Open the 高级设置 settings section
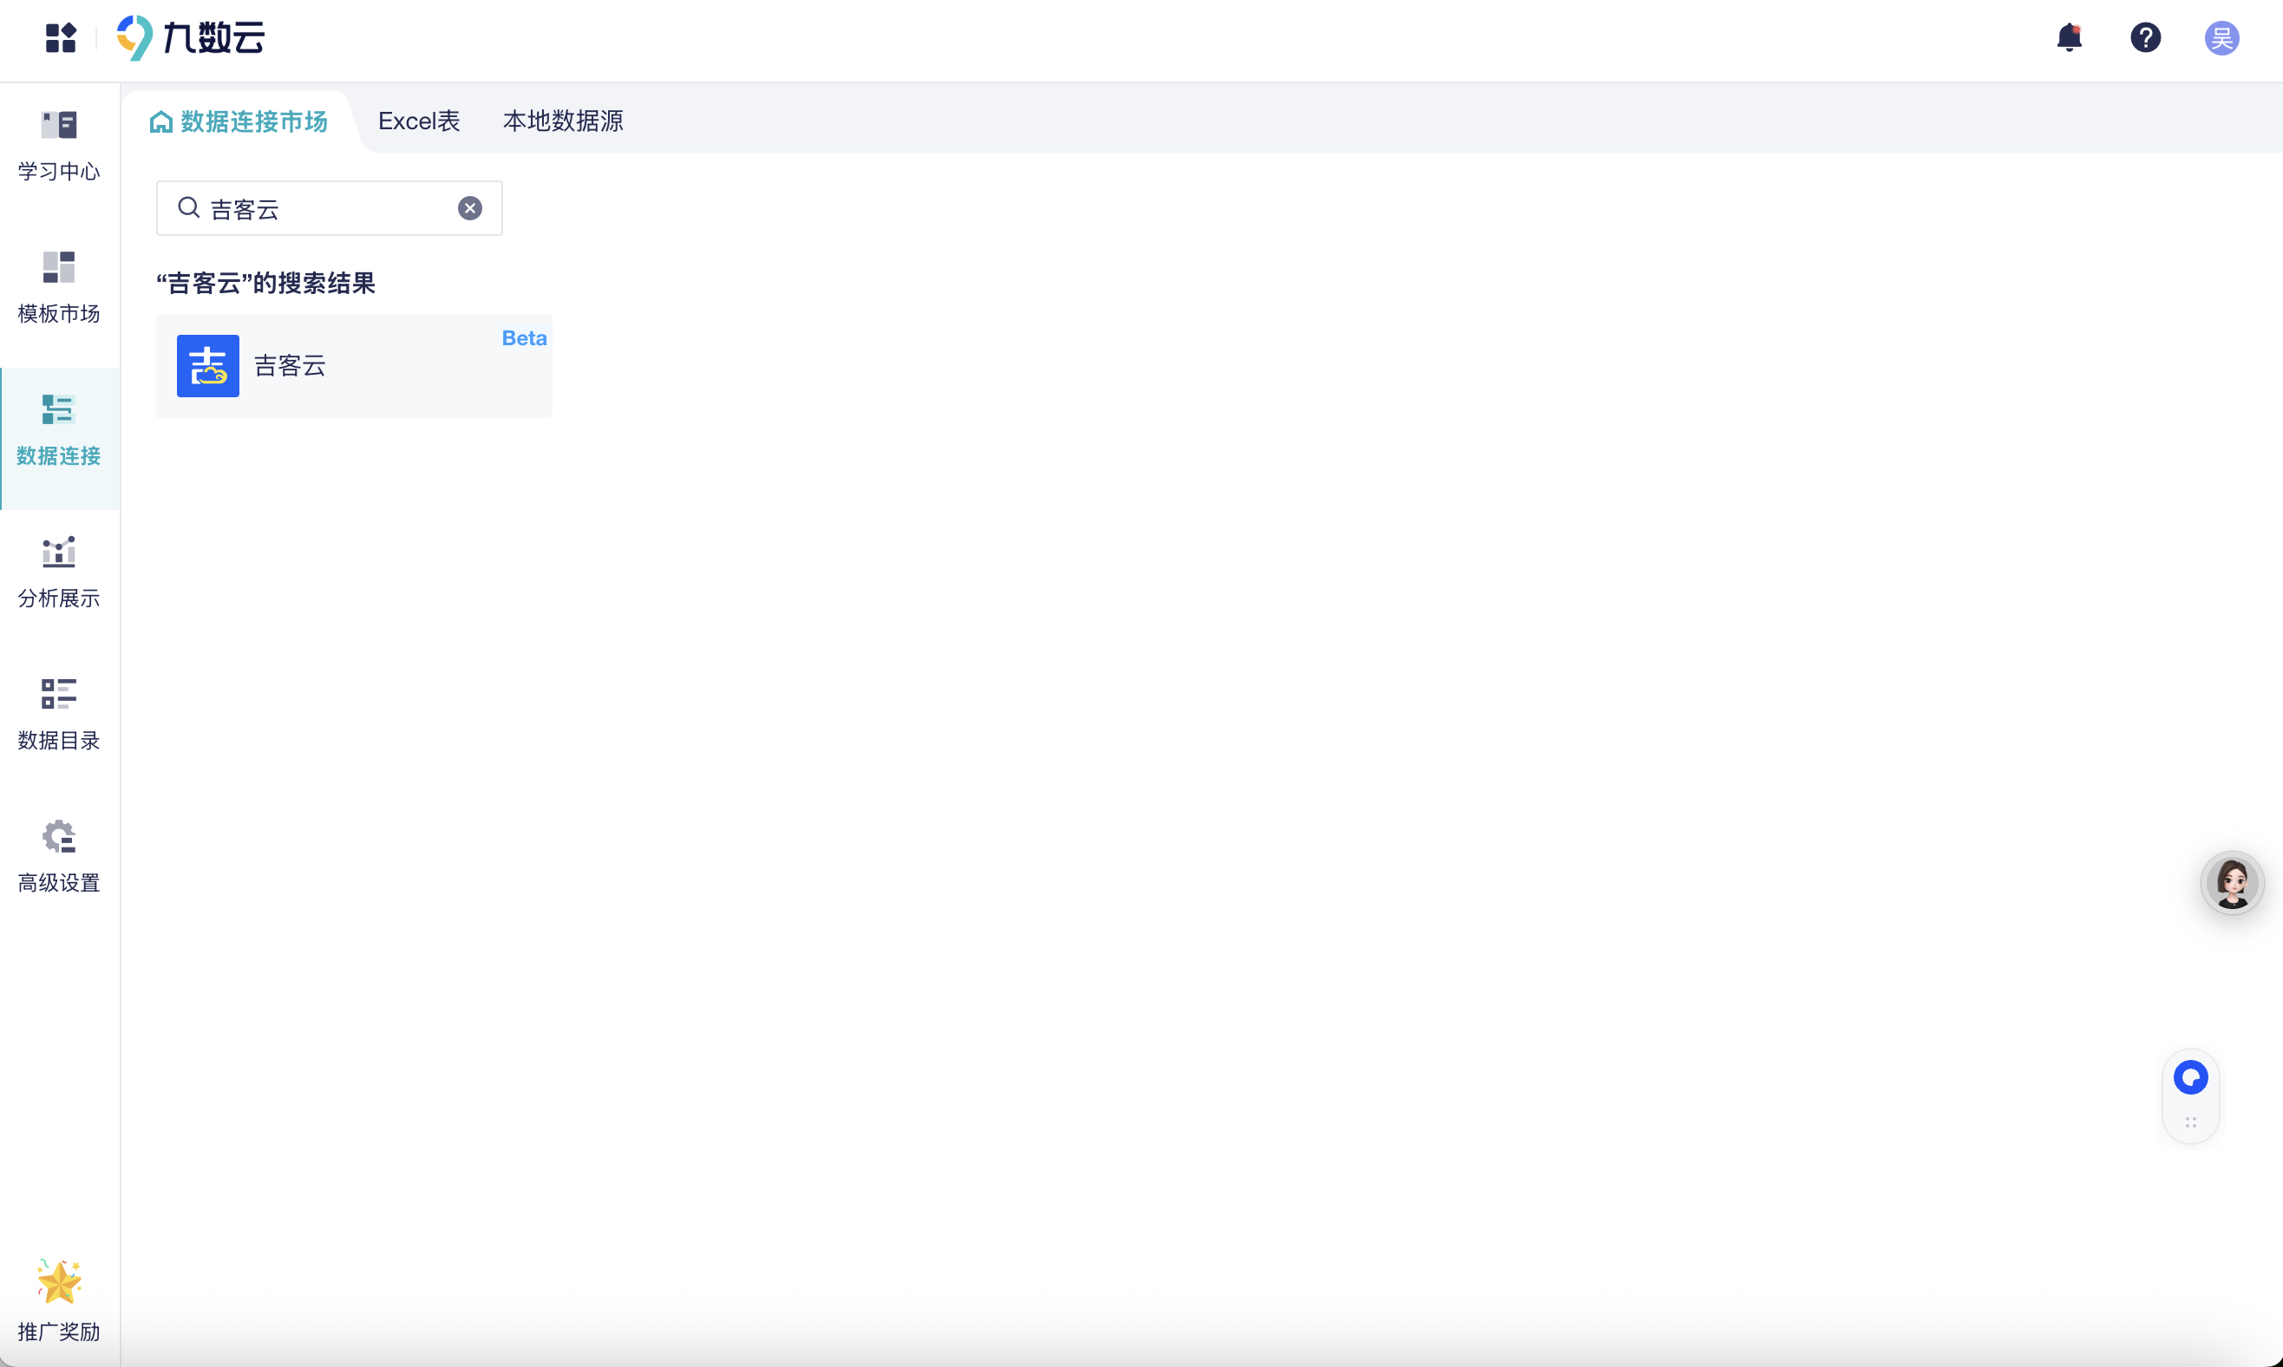The height and width of the screenshot is (1367, 2283). click(58, 855)
